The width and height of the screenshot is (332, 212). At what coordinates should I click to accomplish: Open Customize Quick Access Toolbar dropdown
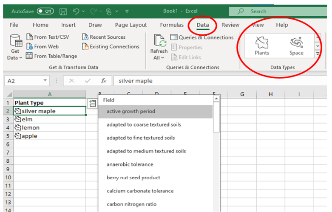pos(127,11)
